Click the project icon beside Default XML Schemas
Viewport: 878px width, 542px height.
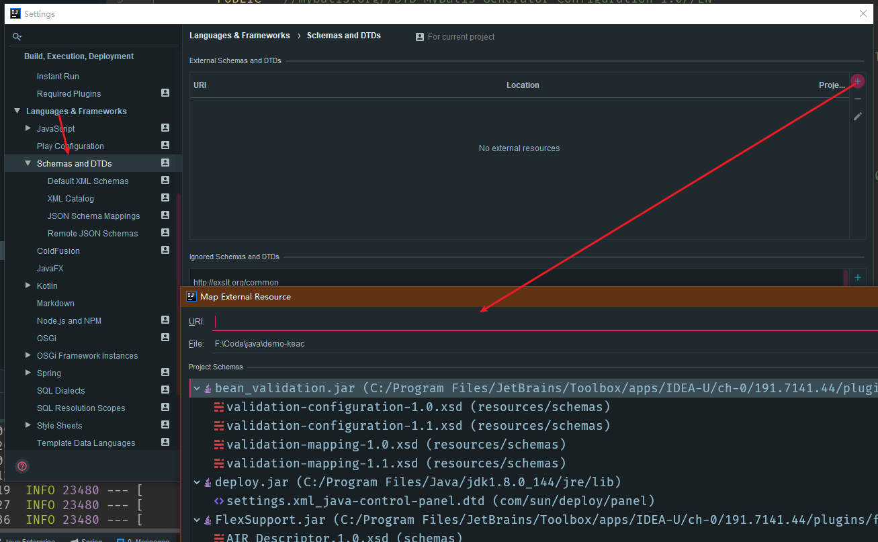(165, 180)
